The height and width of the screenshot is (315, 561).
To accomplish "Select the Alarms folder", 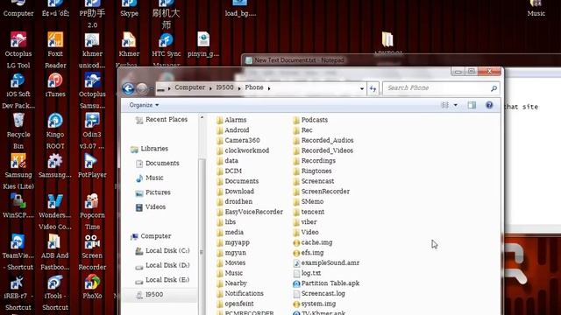I will pos(231,120).
